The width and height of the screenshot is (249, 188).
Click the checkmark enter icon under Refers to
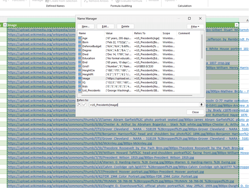point(84,105)
